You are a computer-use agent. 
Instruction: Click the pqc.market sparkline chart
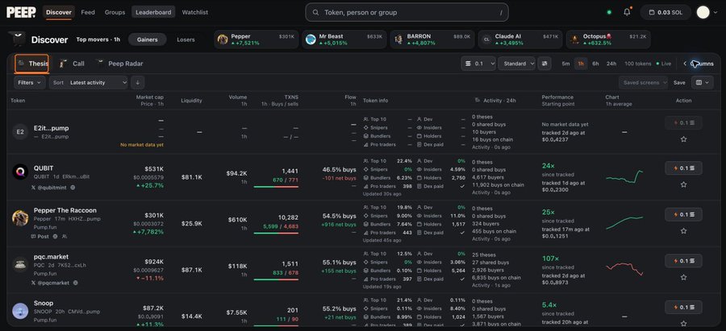pos(624,269)
